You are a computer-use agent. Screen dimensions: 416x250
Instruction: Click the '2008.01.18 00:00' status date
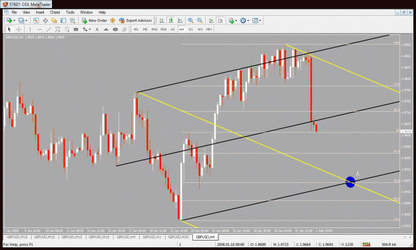click(x=230, y=245)
